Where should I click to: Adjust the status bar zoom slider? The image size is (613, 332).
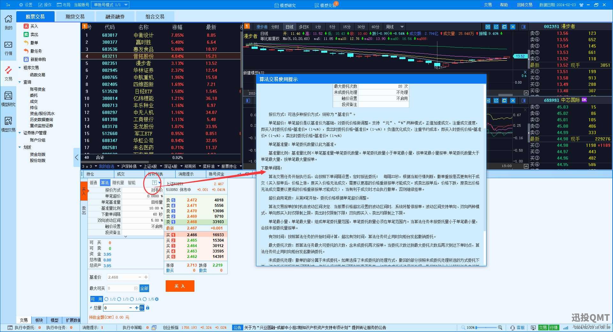point(486,328)
